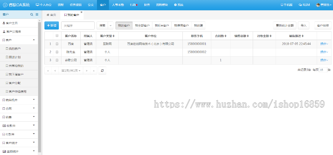This screenshot has height=155, width=333.
Task: Expand the 销售机会 sidebar group
Action: 19,100
